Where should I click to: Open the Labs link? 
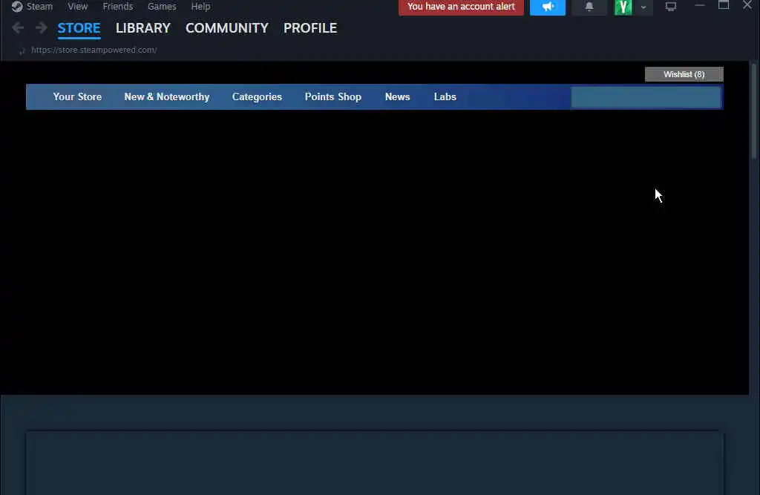(x=445, y=97)
